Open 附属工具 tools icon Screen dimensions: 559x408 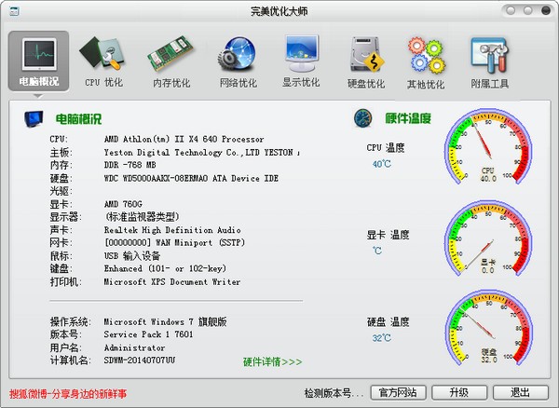489,62
